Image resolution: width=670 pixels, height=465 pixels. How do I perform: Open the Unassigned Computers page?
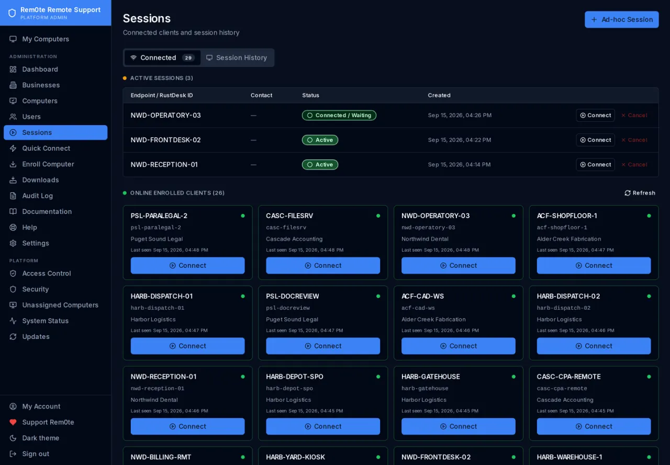pyautogui.click(x=55, y=305)
